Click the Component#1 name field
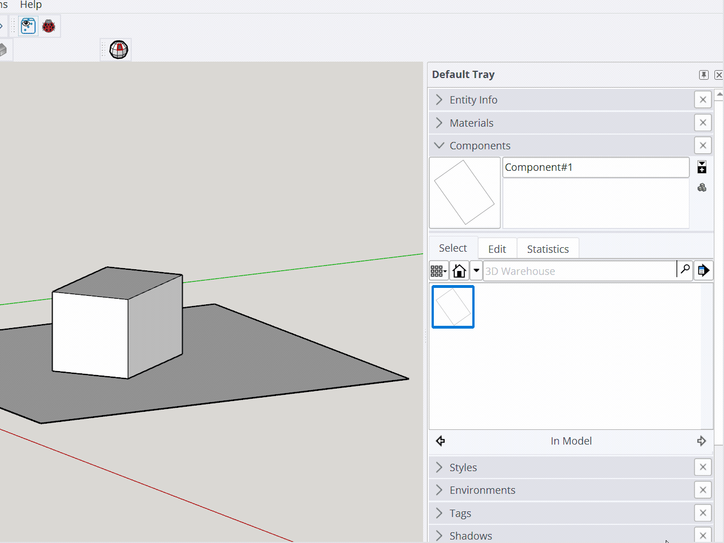The width and height of the screenshot is (724, 543). tap(596, 167)
